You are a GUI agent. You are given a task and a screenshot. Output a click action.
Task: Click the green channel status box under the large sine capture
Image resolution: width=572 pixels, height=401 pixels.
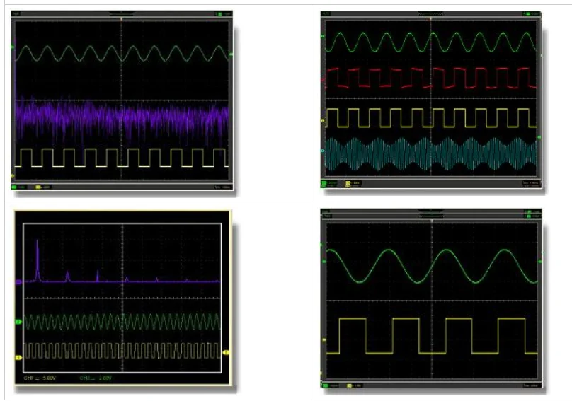pyautogui.click(x=330, y=385)
